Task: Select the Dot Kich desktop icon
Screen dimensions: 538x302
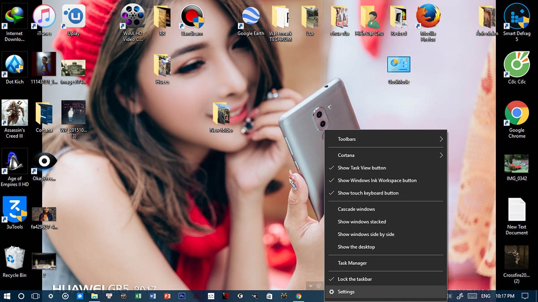Action: 14,68
